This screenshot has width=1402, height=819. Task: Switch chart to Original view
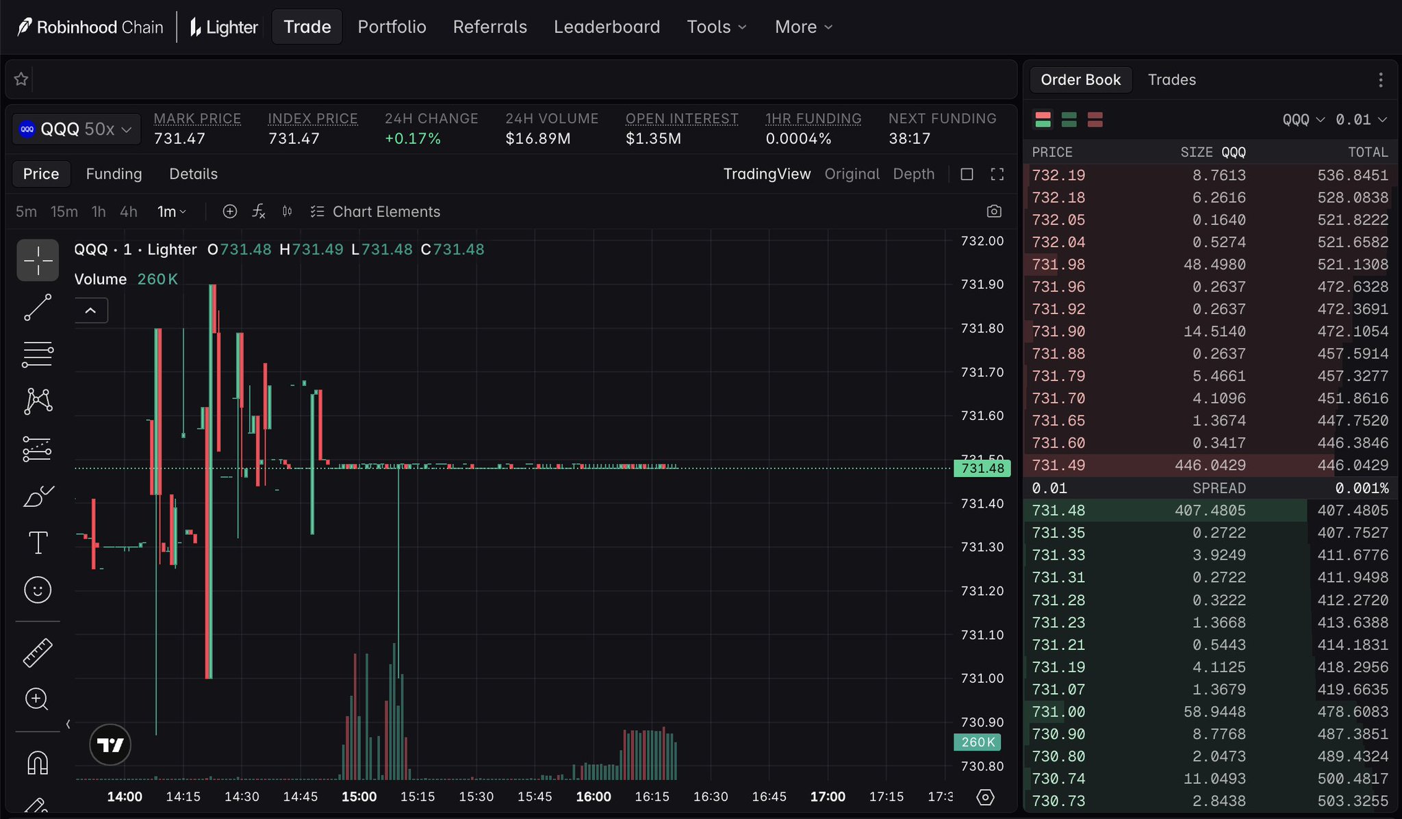coord(852,174)
